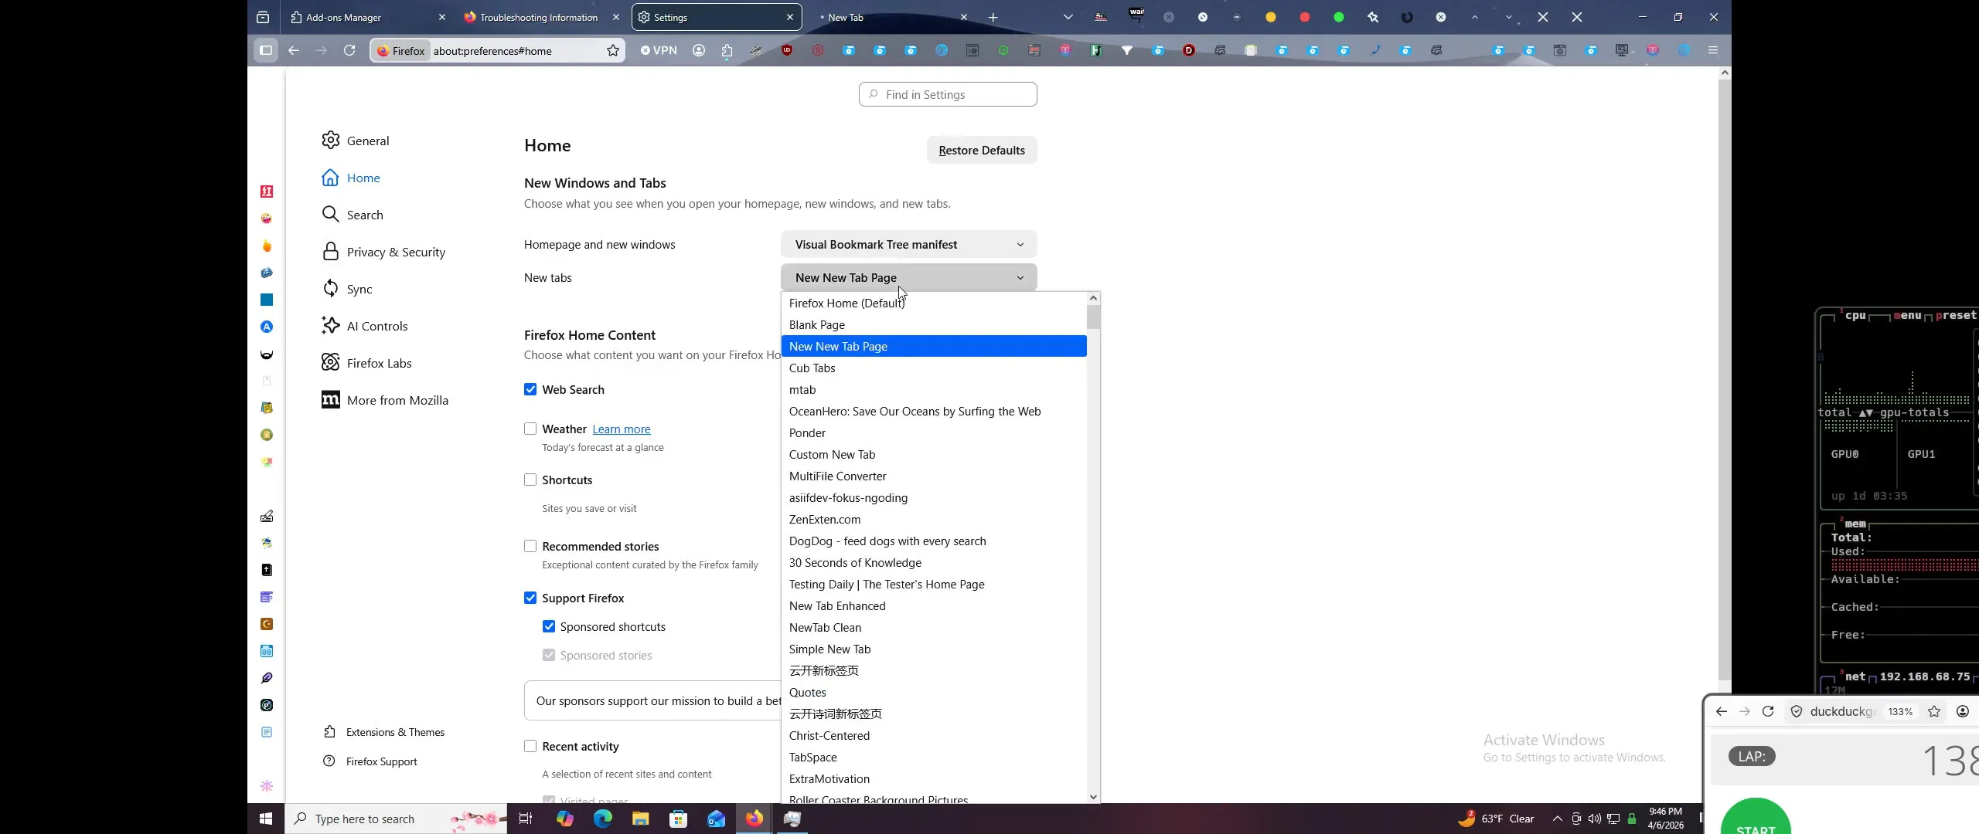Disable Sponsored shortcuts
The height and width of the screenshot is (834, 1979).
(x=548, y=626)
